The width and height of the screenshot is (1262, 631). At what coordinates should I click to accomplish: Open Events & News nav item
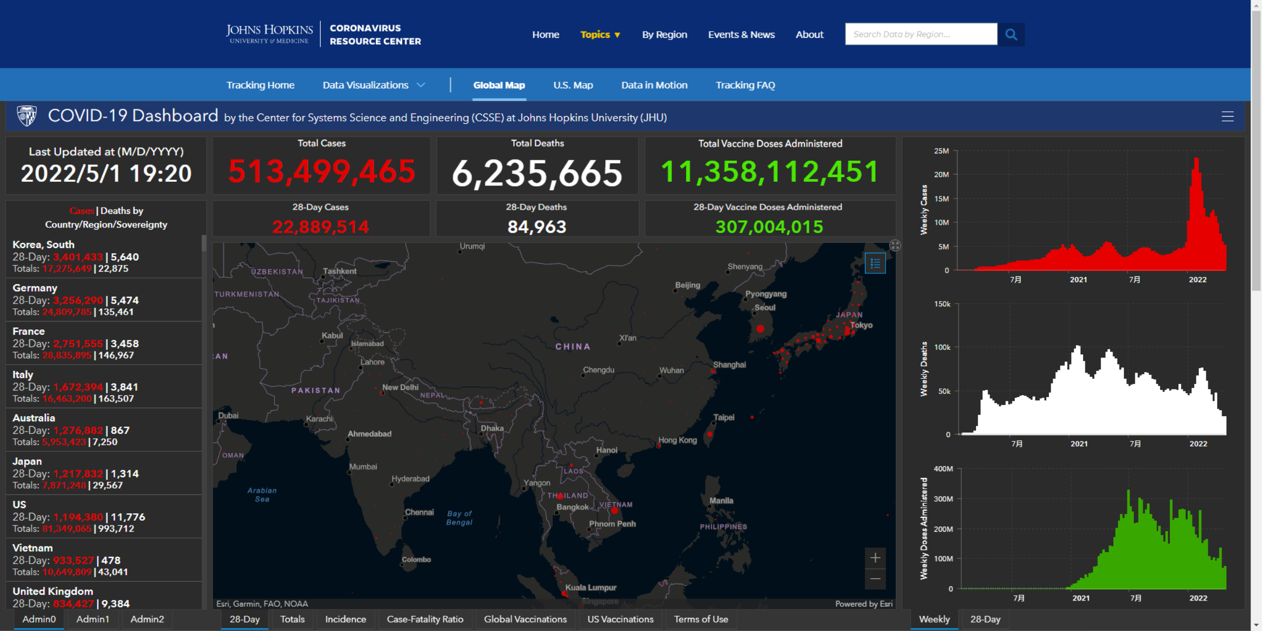click(x=741, y=35)
